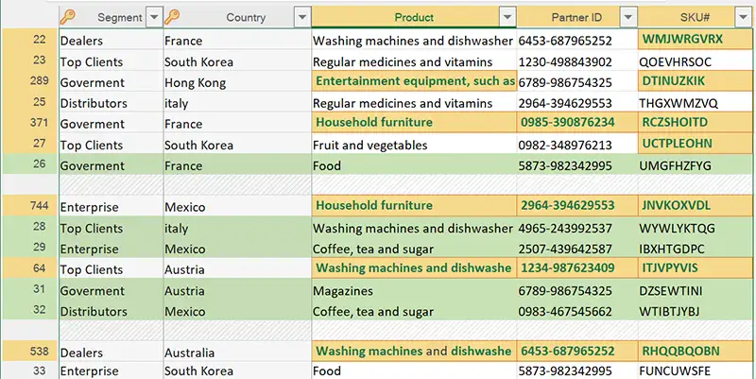Click cell with SKU DZSEWTINI
756x379 pixels.
(695, 291)
